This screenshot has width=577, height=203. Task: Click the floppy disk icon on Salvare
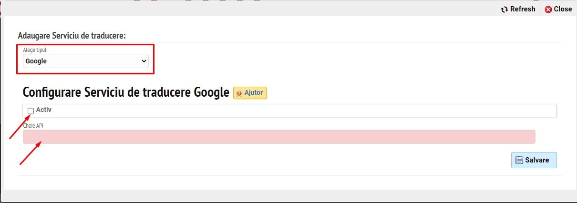click(x=519, y=160)
